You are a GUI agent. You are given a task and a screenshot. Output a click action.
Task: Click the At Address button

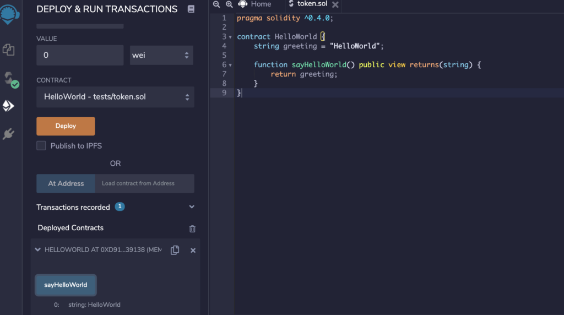(66, 183)
